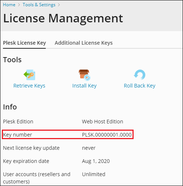The width and height of the screenshot is (183, 186).
Task: Click the Tools section heading
Action: (12, 60)
